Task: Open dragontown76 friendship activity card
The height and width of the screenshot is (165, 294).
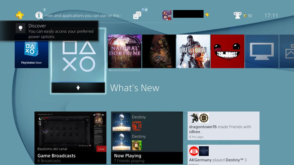Action: click(x=223, y=126)
